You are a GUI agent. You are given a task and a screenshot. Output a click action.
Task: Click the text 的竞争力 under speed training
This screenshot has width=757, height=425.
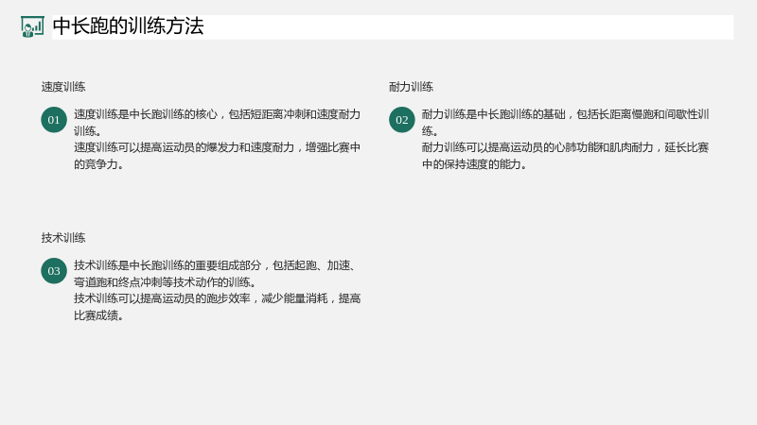coord(98,164)
